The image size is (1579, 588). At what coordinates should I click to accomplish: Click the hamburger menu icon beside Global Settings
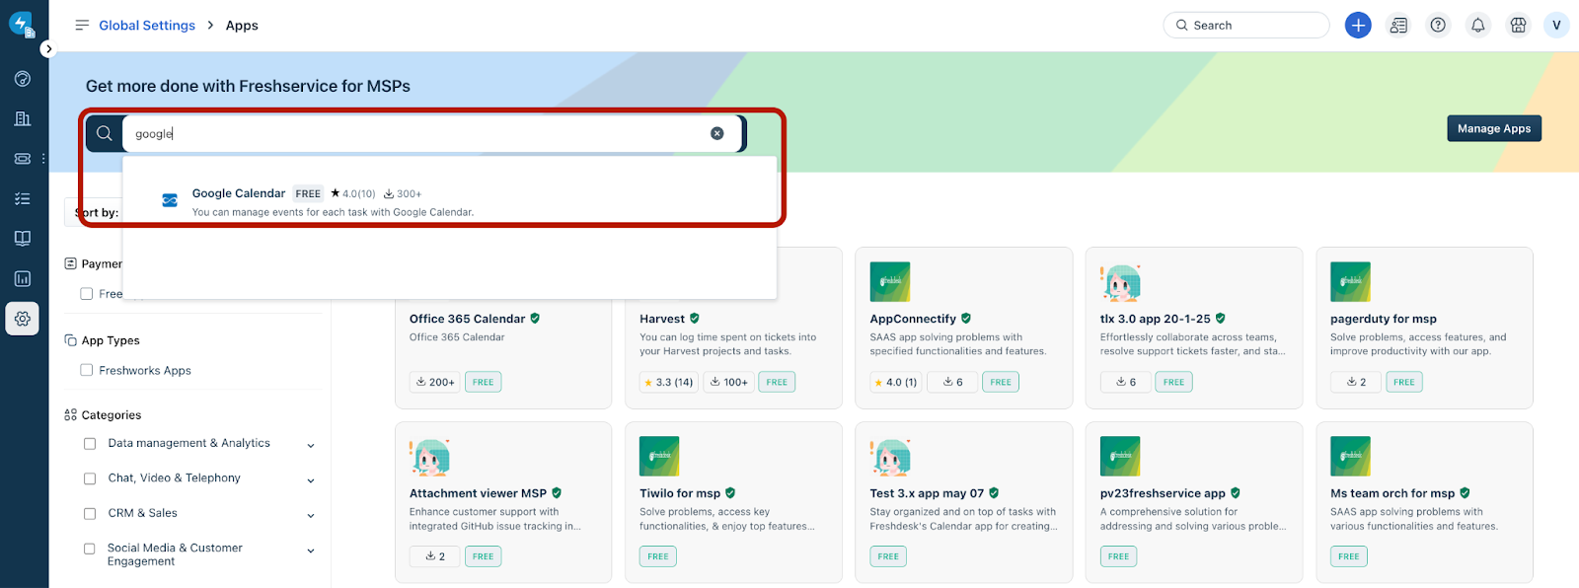coord(82,26)
